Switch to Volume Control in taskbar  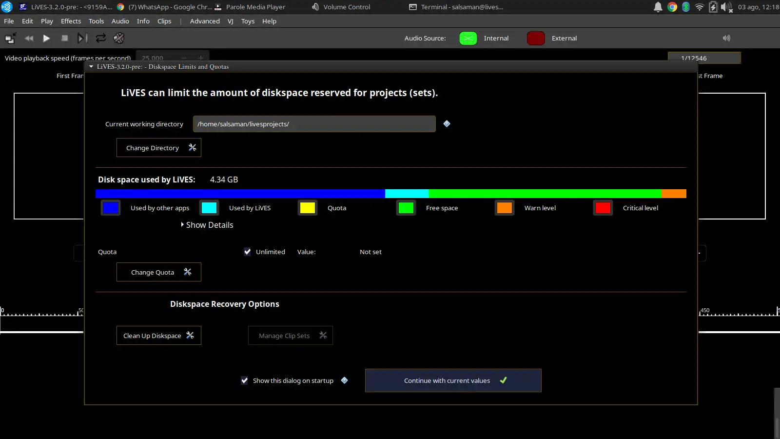point(341,7)
